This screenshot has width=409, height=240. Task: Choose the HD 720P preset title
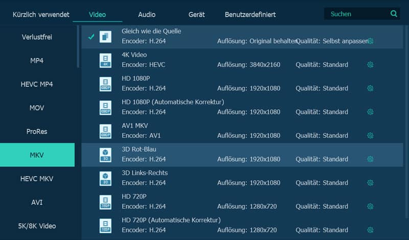click(134, 197)
